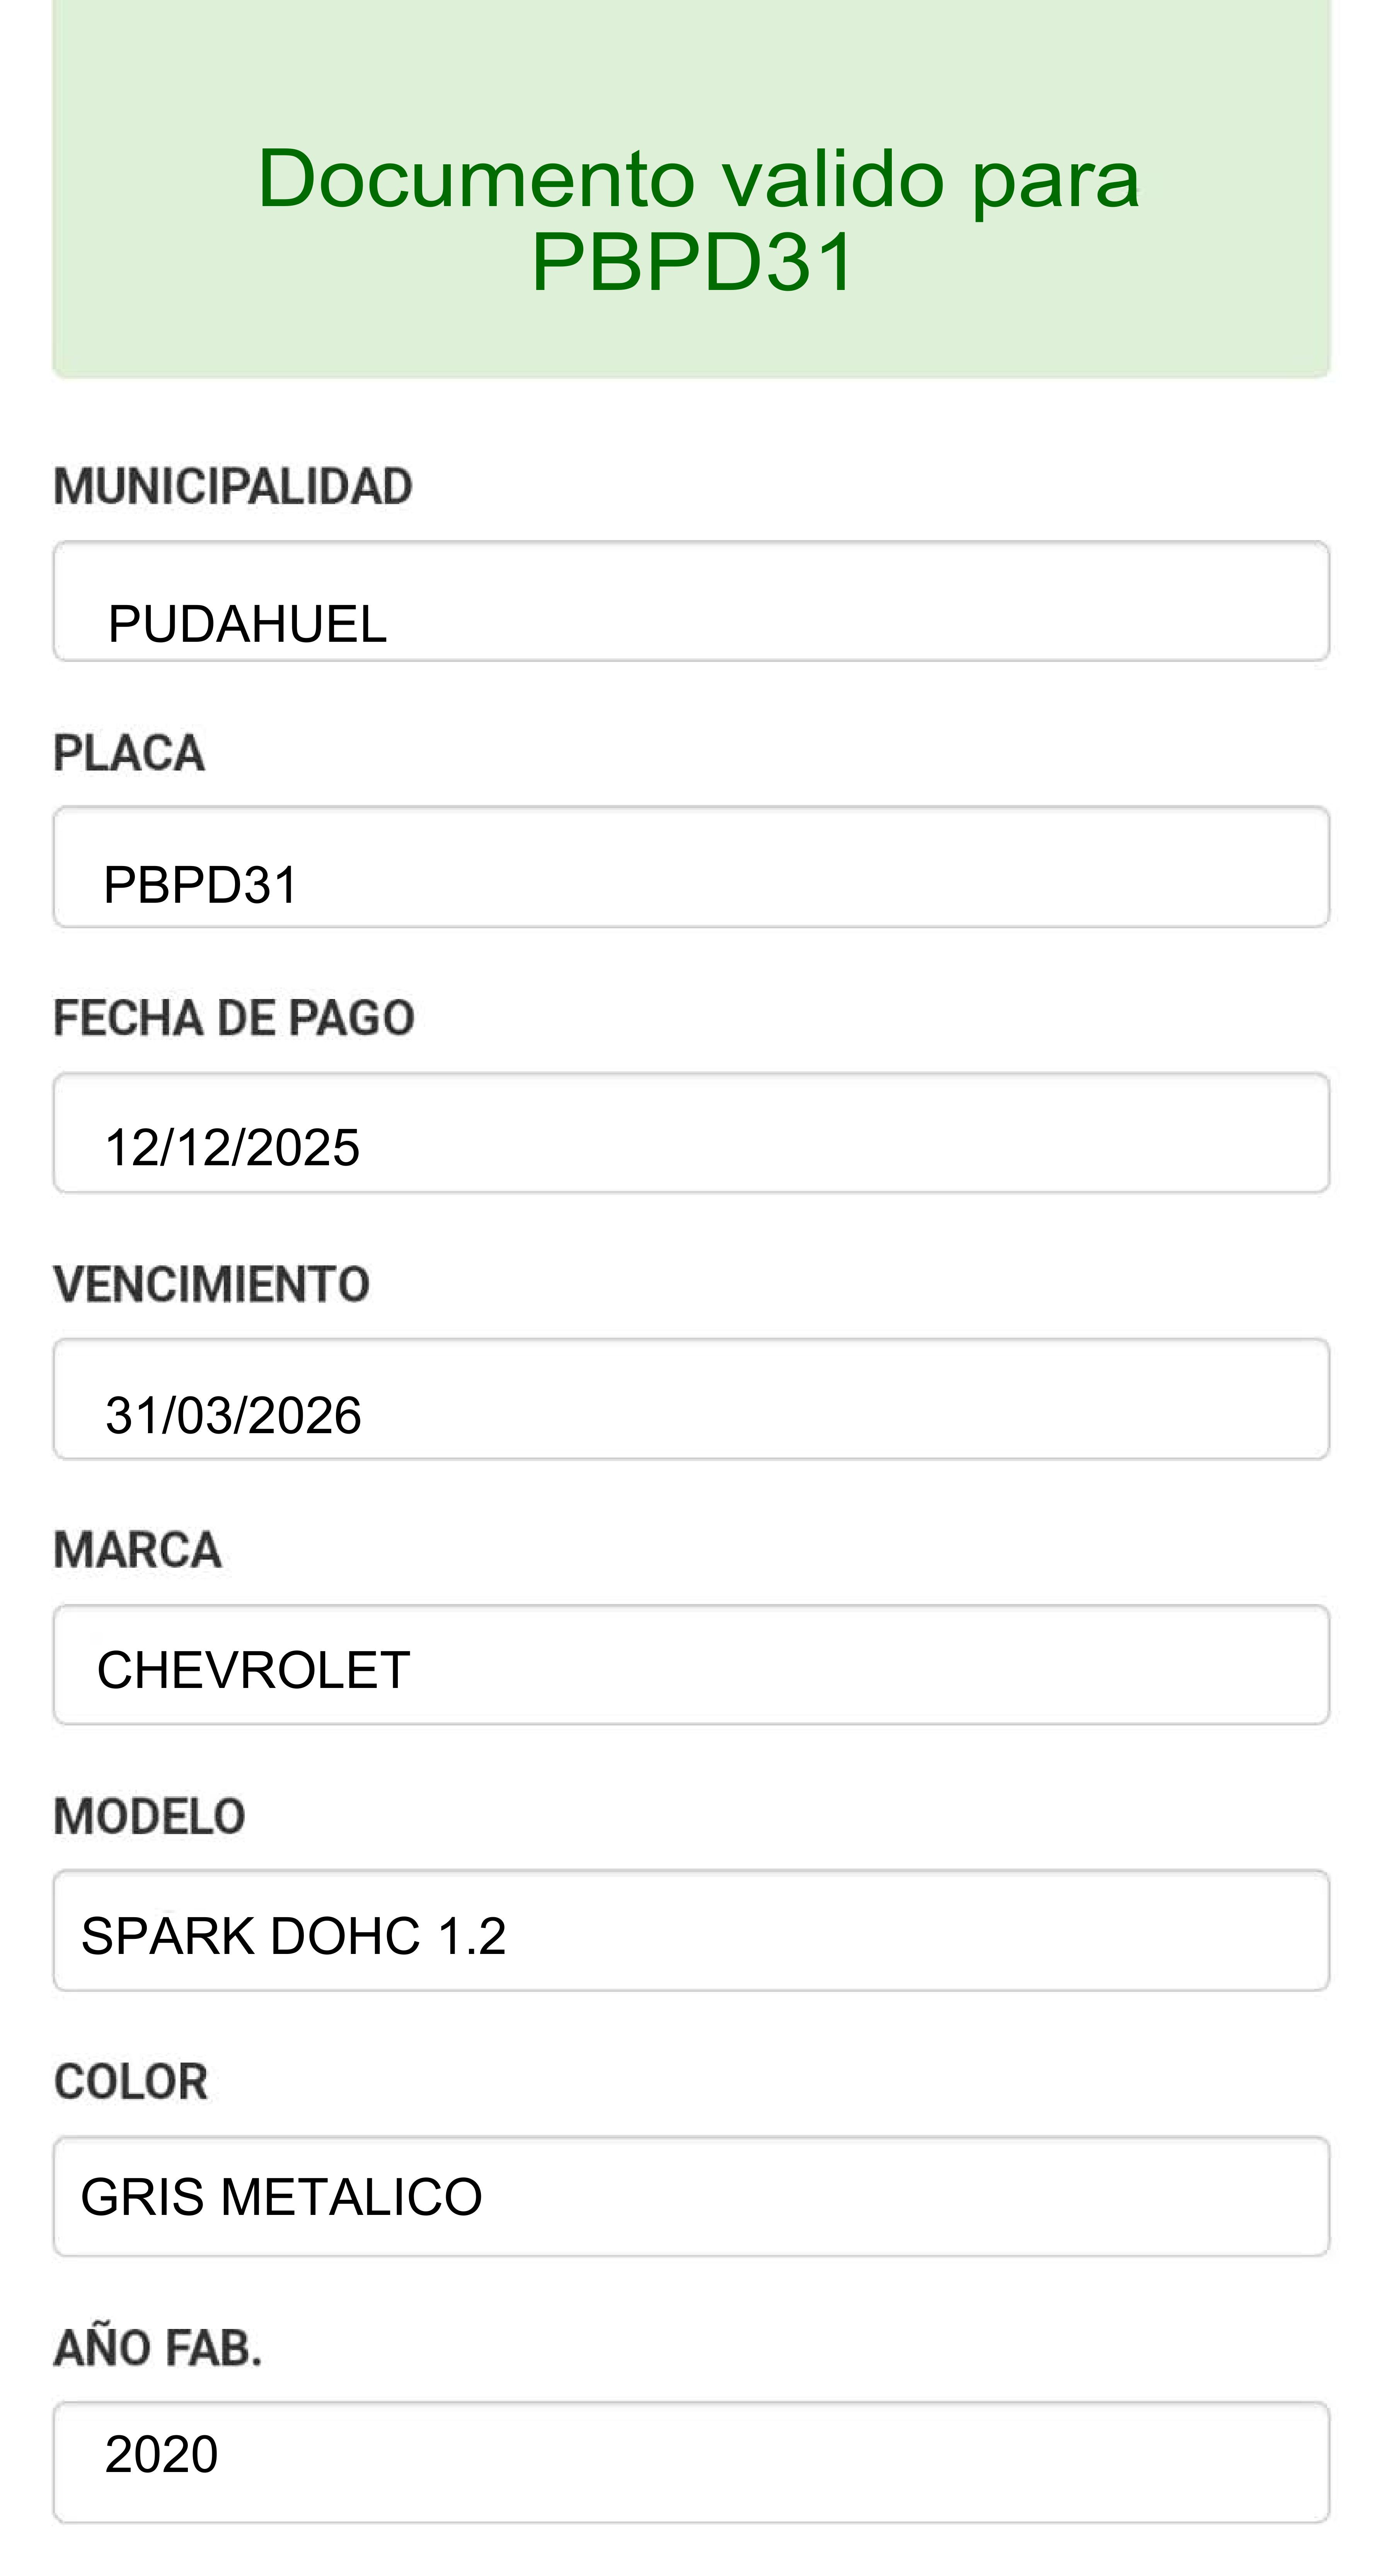The height and width of the screenshot is (2576, 1382).
Task: Click the PUDAHUEL text value
Action: (x=247, y=624)
